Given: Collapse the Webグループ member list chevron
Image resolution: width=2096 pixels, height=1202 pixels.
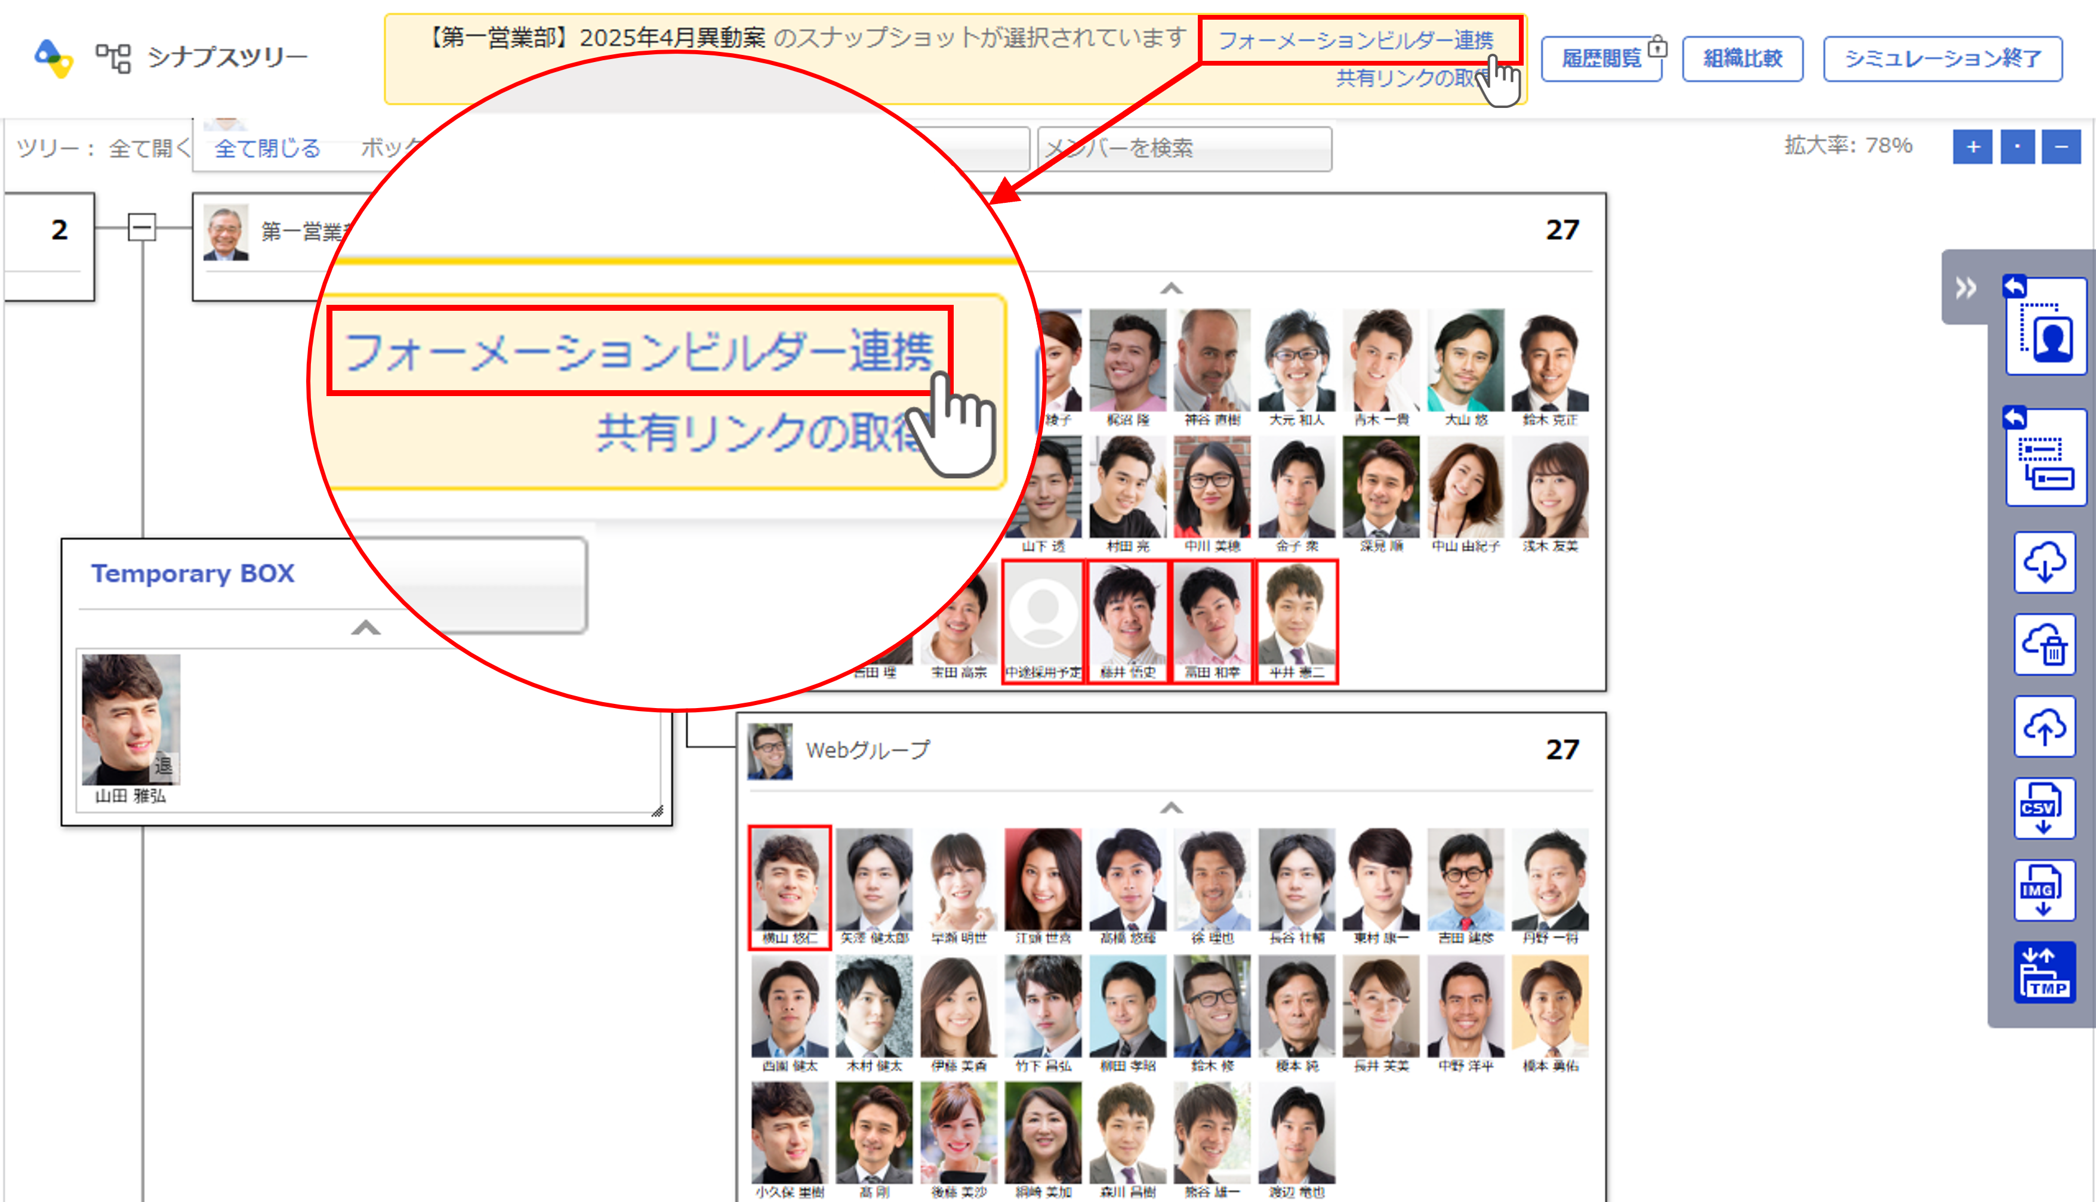Looking at the screenshot, I should tap(1171, 807).
